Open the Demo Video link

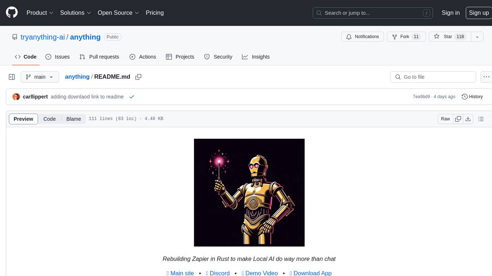pos(260,273)
